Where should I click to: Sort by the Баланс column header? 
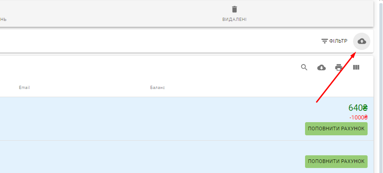coord(158,88)
